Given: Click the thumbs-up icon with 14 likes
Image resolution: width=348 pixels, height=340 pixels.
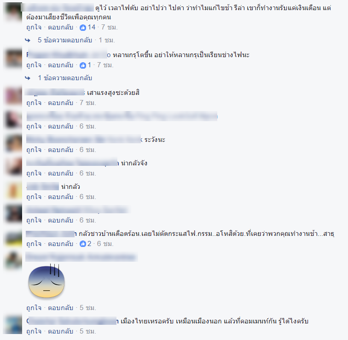Looking at the screenshot, I should pos(83,28).
